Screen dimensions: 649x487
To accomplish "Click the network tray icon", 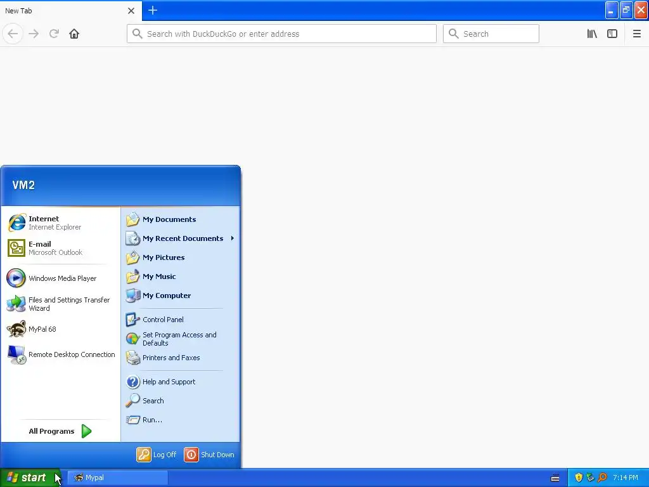I will coord(590,477).
